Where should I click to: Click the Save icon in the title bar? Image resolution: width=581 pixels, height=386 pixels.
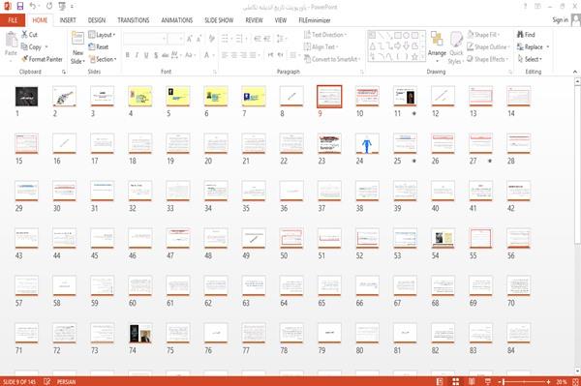pos(20,6)
